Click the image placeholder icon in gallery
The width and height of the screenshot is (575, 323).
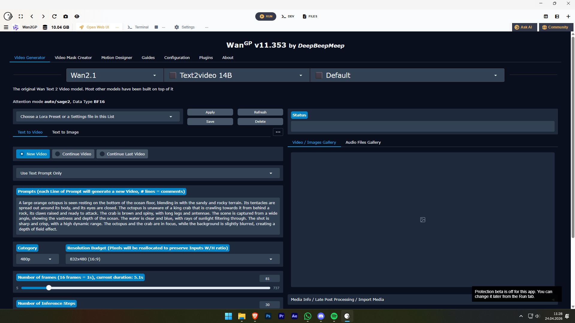[423, 220]
